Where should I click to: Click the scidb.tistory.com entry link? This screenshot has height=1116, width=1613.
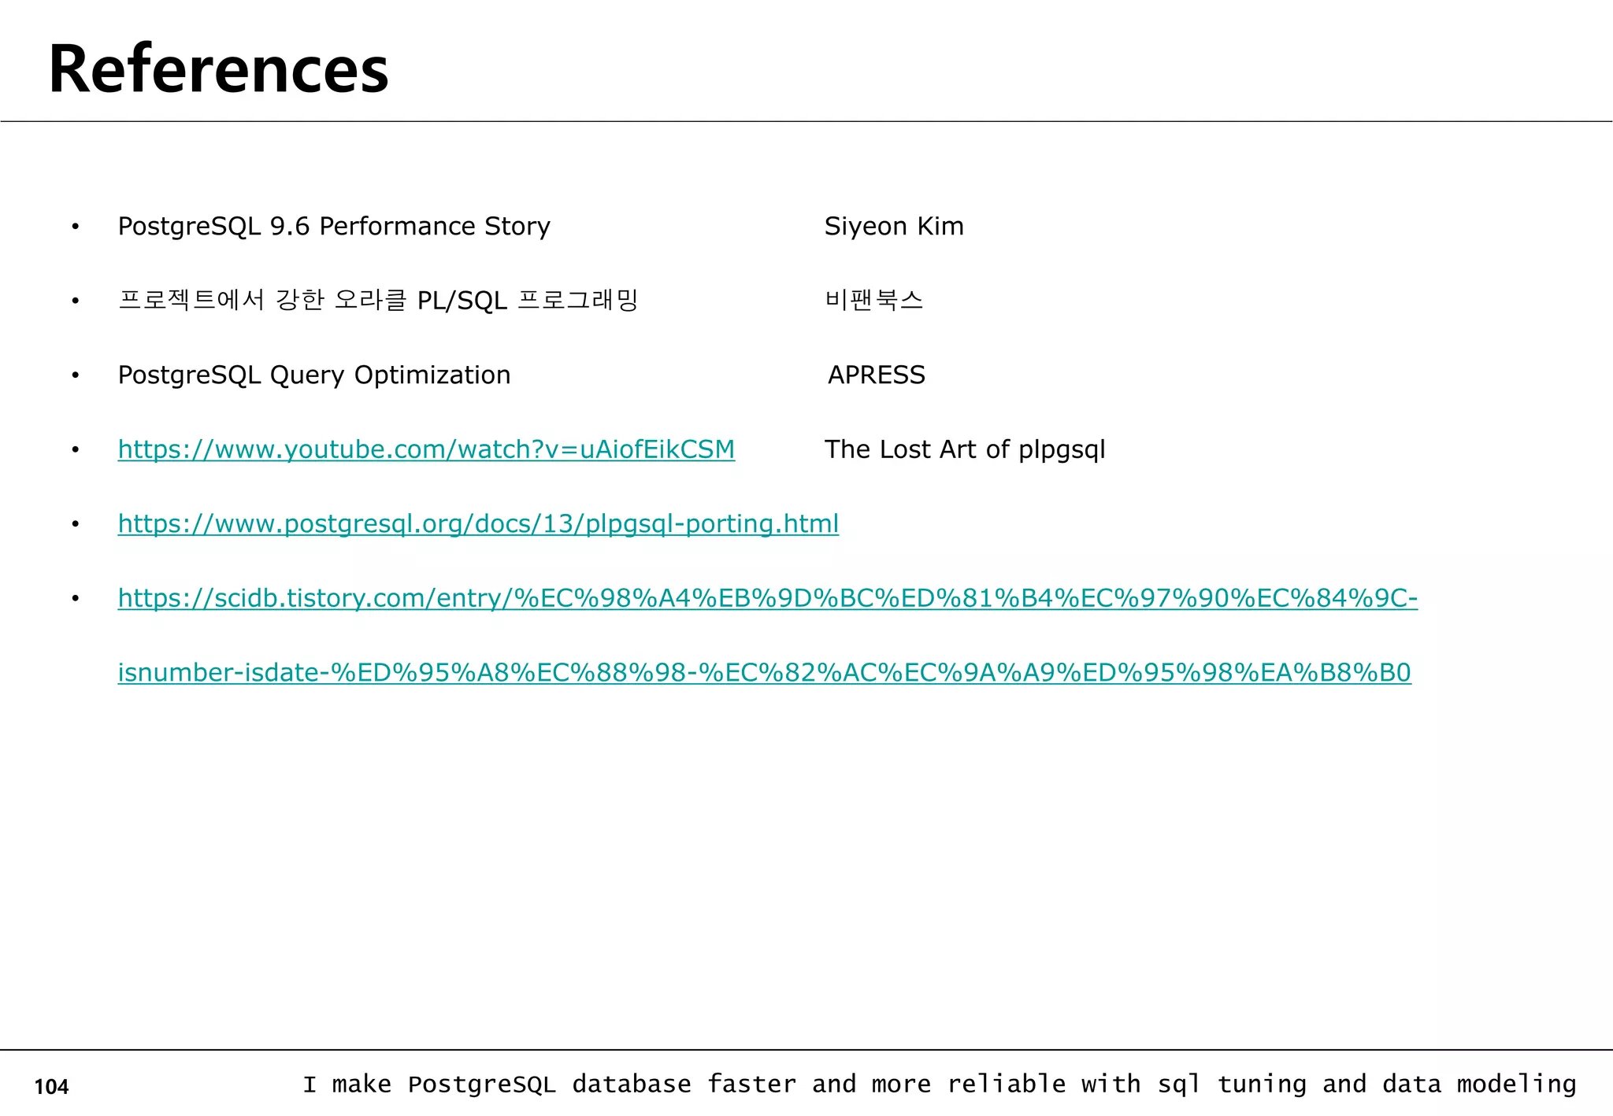pyautogui.click(x=767, y=598)
